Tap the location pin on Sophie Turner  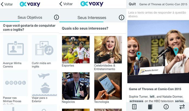click(139, 56)
